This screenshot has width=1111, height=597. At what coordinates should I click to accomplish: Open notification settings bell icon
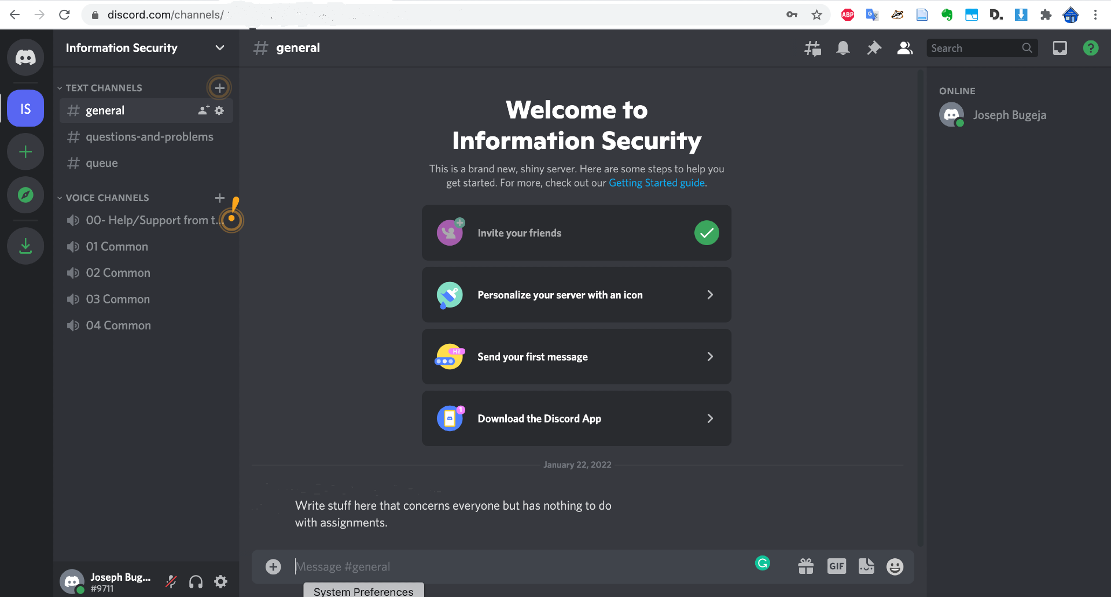pyautogui.click(x=843, y=49)
